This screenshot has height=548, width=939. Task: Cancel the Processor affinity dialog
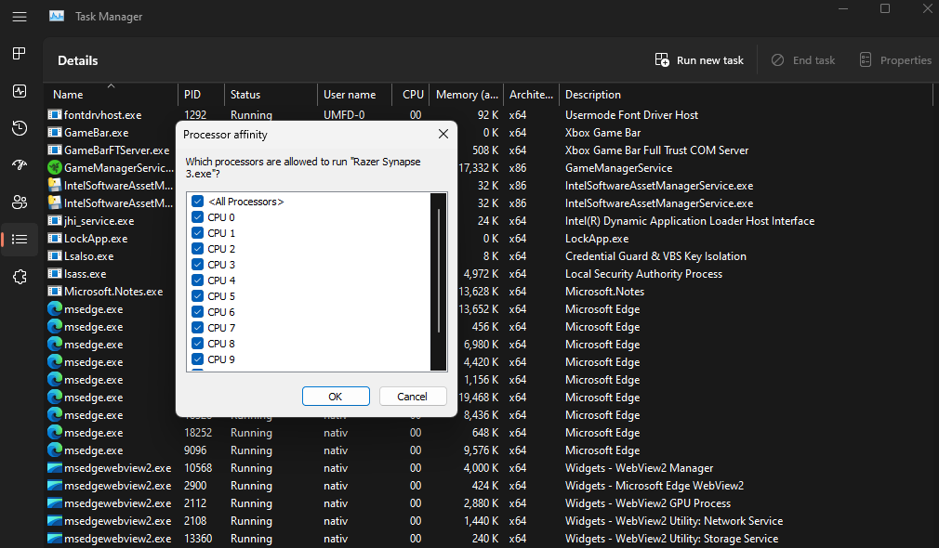click(412, 397)
